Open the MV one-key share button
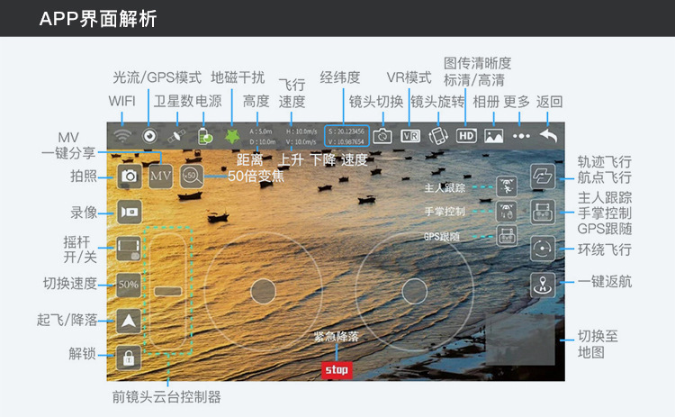675x417 pixels. coord(160,177)
